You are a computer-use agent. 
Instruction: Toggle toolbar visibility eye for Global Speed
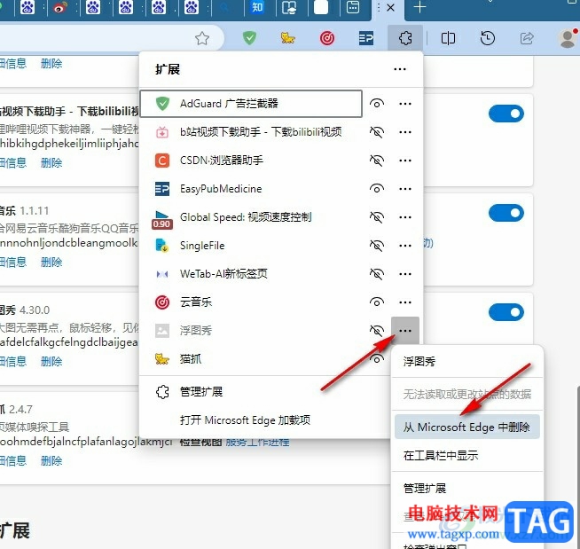point(377,217)
